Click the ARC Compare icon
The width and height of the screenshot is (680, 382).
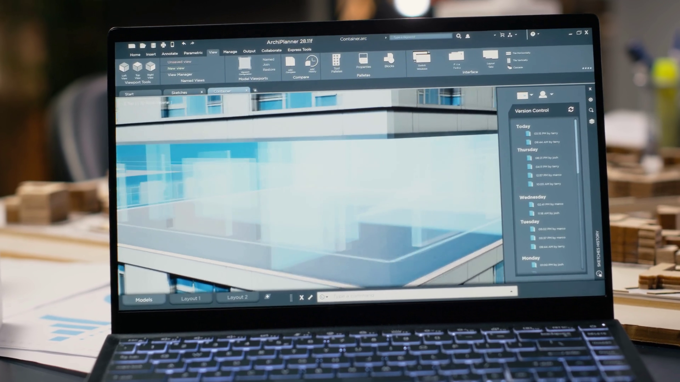(x=290, y=62)
